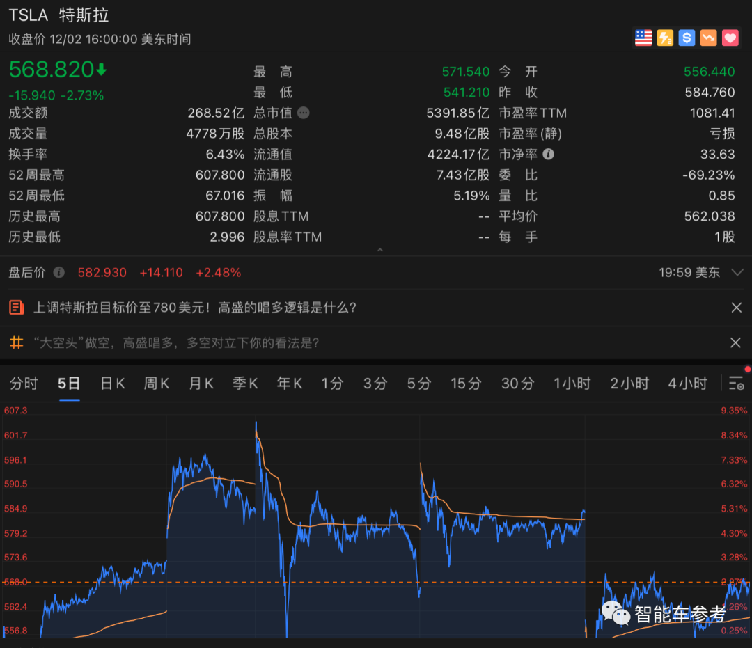752x648 pixels.
Task: Select the 1小时 interval tab
Action: point(572,384)
